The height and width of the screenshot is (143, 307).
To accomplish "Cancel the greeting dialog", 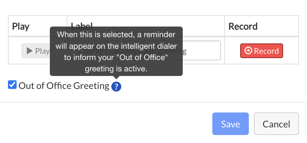I will point(276,124).
